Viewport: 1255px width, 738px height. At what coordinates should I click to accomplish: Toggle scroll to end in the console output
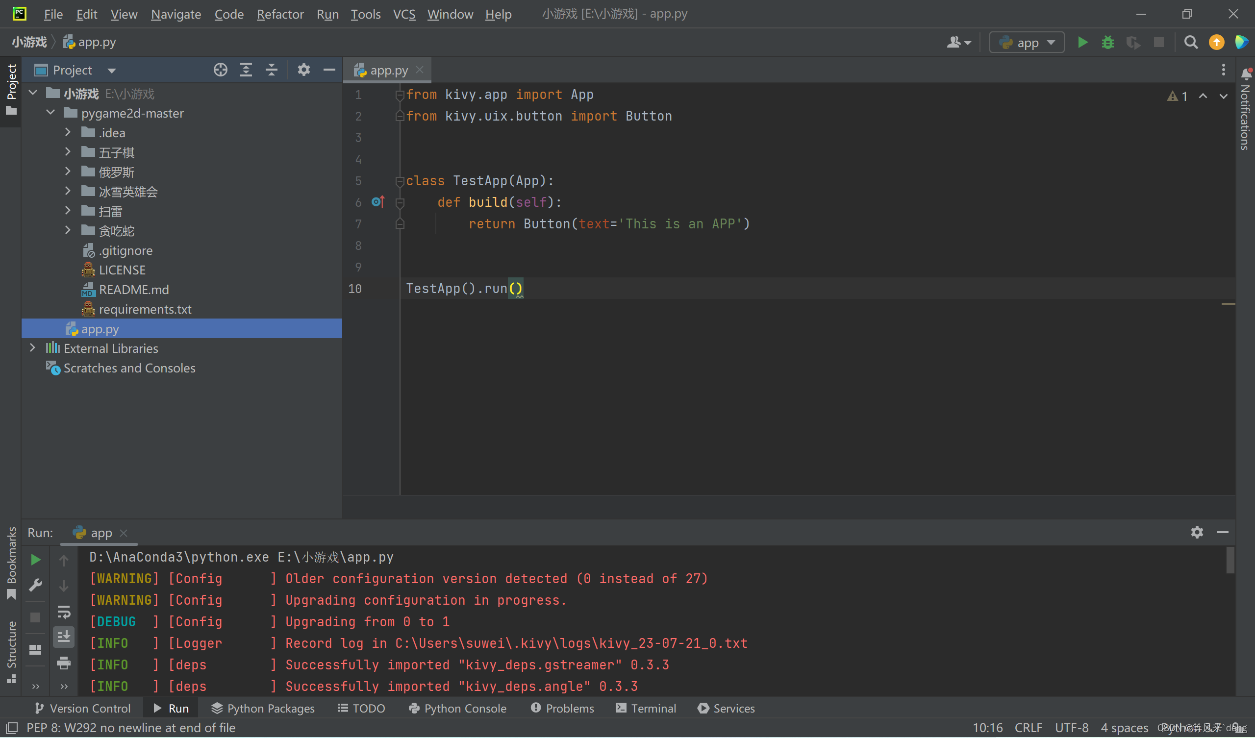coord(64,637)
